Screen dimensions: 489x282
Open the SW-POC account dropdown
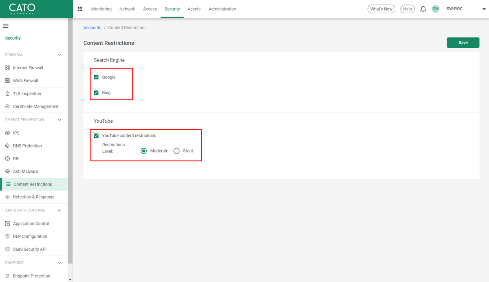click(x=478, y=9)
